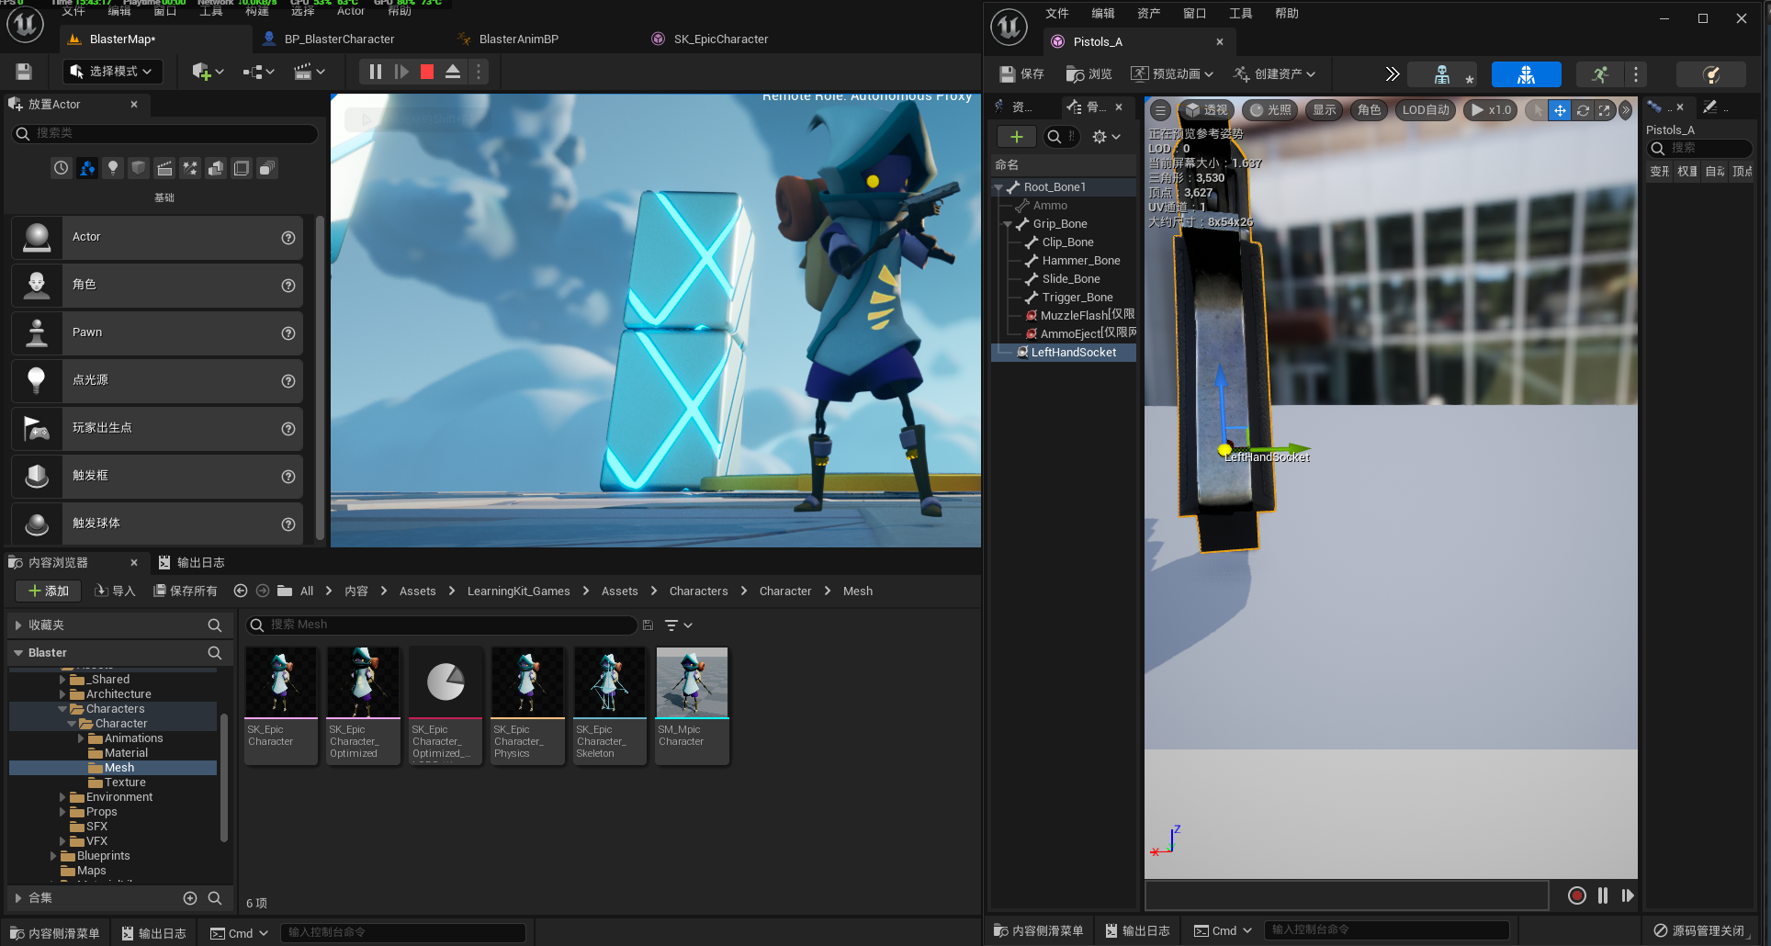Expand the Environment folder
Viewport: 1771px width, 946px height.
62,797
